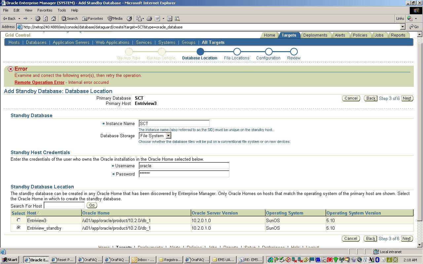Click the Search For Host field
This screenshot has width=423, height=264.
point(64,205)
